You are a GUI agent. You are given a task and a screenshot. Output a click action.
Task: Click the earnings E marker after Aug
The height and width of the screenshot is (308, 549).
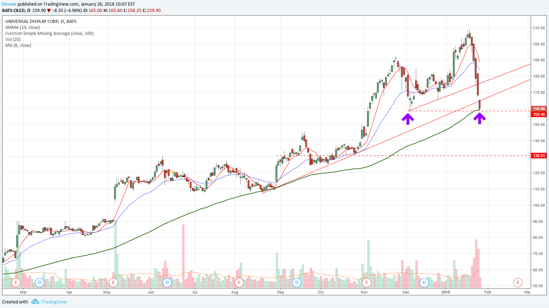[239, 282]
